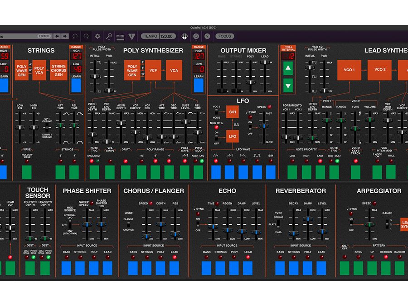Flip the LFO SYNC on/off switch
The image size is (408, 306).
tap(250, 128)
